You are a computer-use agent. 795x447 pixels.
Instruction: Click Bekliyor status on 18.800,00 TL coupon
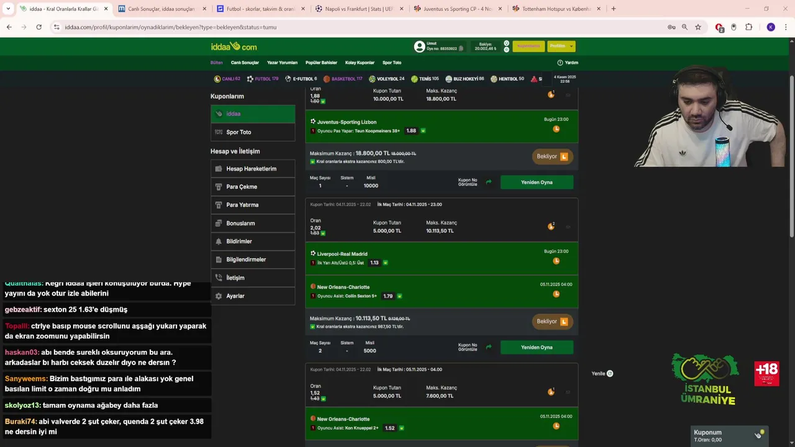(x=552, y=156)
